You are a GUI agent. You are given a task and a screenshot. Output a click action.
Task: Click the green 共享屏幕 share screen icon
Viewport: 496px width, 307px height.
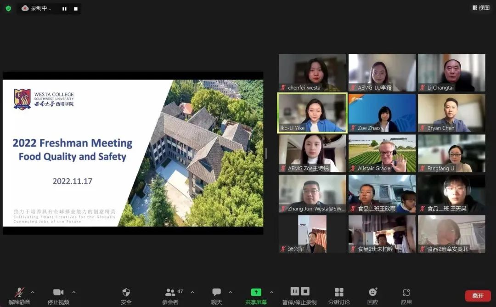pyautogui.click(x=256, y=292)
